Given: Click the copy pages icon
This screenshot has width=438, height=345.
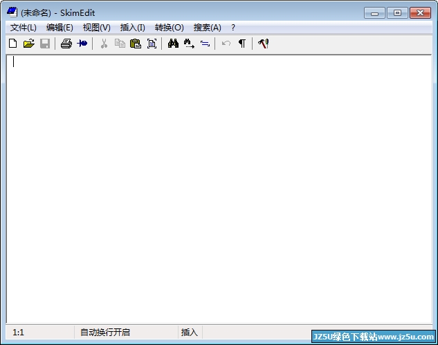Looking at the screenshot, I should [x=120, y=44].
